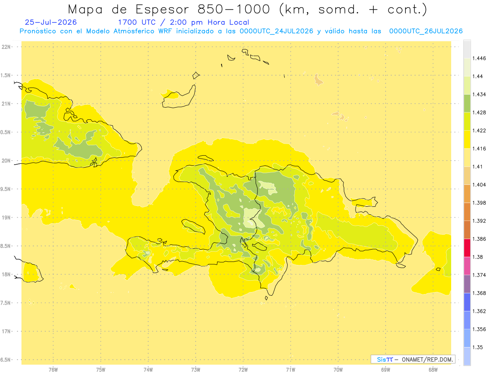
Task: Click the '74W' longitude label
Action: [148, 370]
